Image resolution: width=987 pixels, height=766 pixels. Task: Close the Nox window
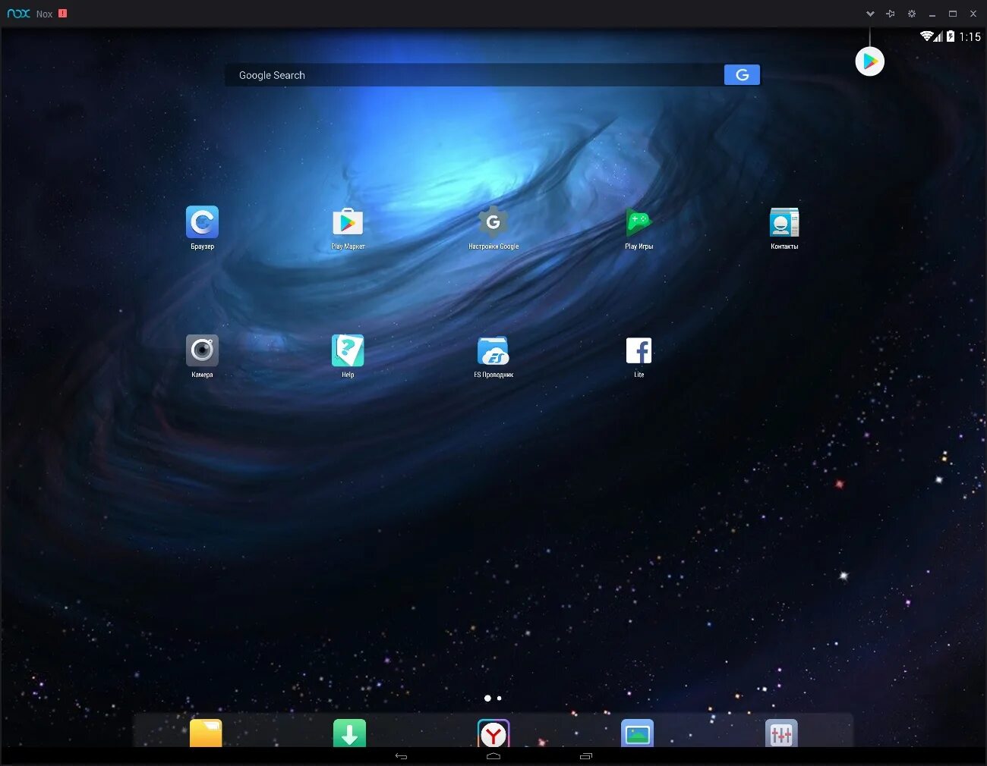point(973,14)
